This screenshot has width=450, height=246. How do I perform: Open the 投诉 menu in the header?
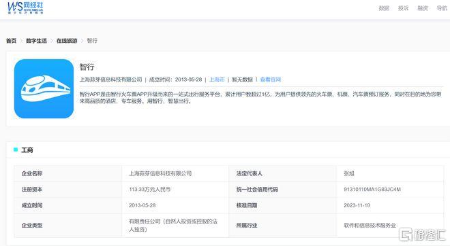point(403,8)
